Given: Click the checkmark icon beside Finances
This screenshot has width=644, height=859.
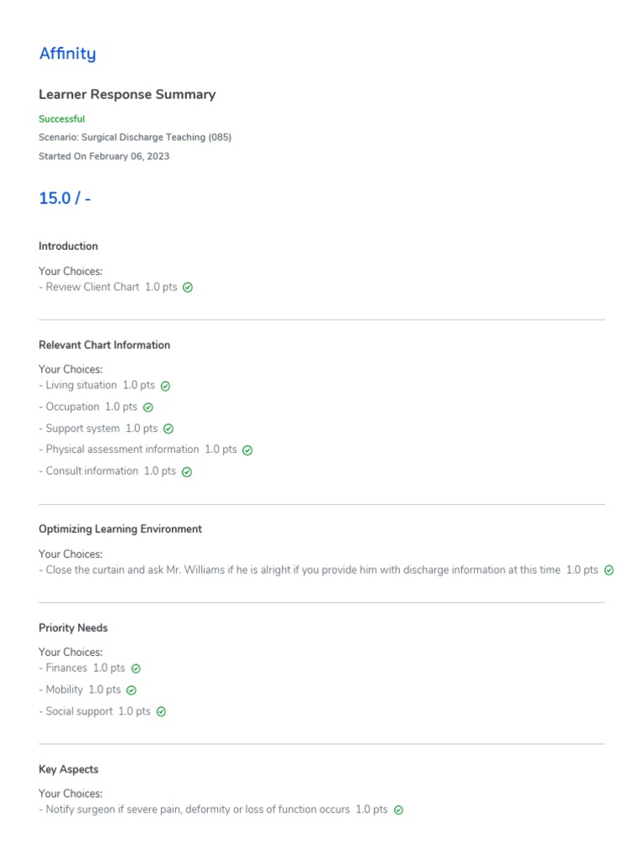Looking at the screenshot, I should (x=136, y=669).
